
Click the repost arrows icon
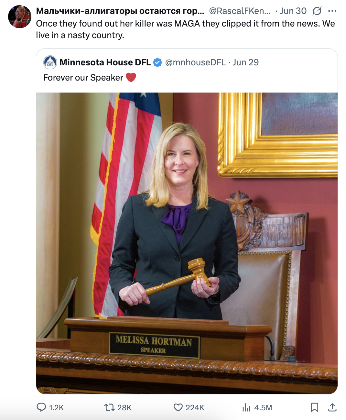(109, 407)
